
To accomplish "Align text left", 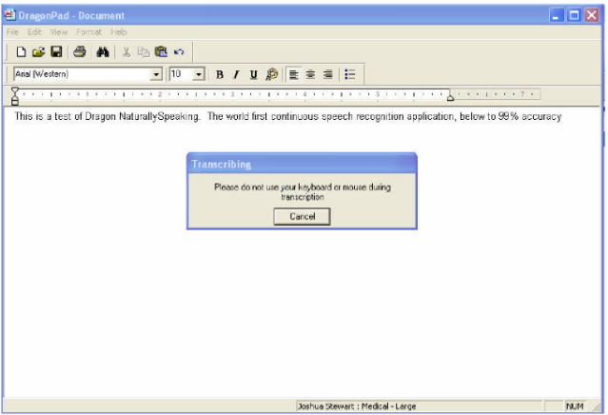I will click(x=294, y=74).
